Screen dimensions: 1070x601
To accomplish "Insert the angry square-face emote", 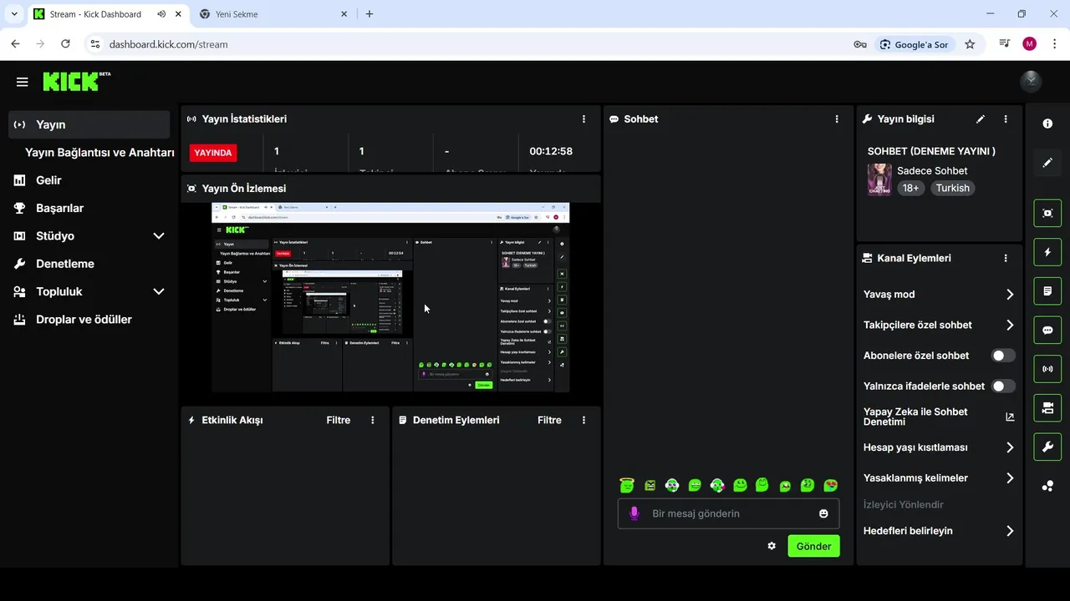I will pos(650,485).
